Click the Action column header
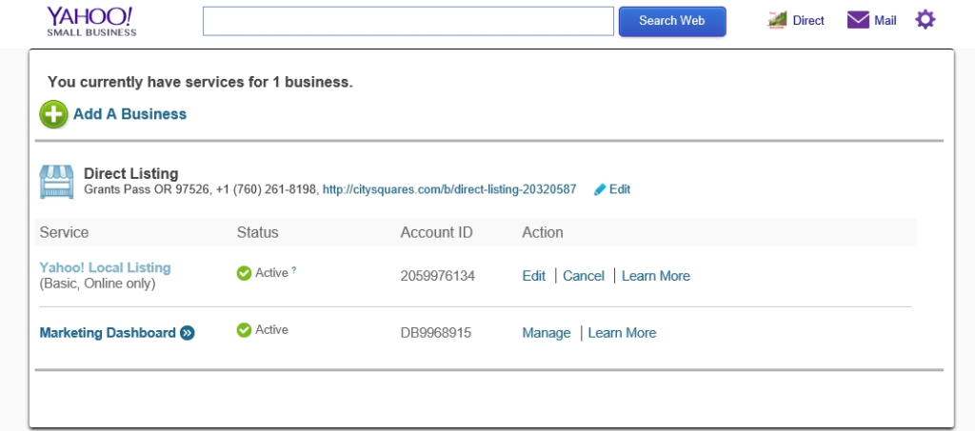The image size is (975, 431). (543, 232)
